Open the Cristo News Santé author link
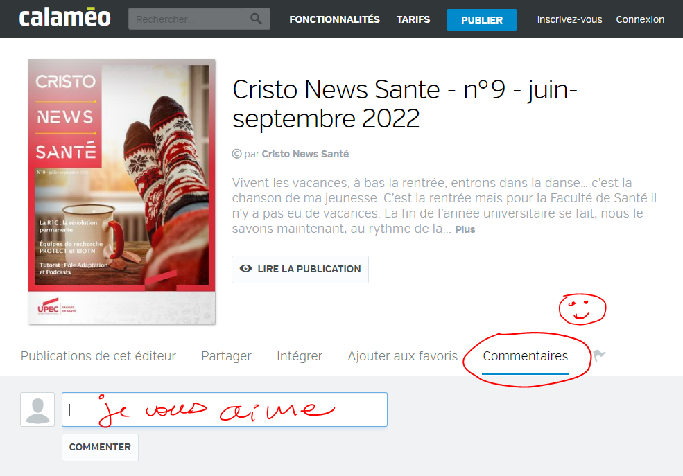The height and width of the screenshot is (476, 683). click(305, 154)
